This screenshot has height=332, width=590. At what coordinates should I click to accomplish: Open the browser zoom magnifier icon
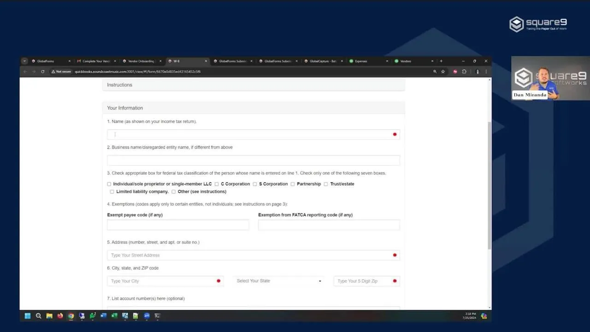(x=435, y=71)
